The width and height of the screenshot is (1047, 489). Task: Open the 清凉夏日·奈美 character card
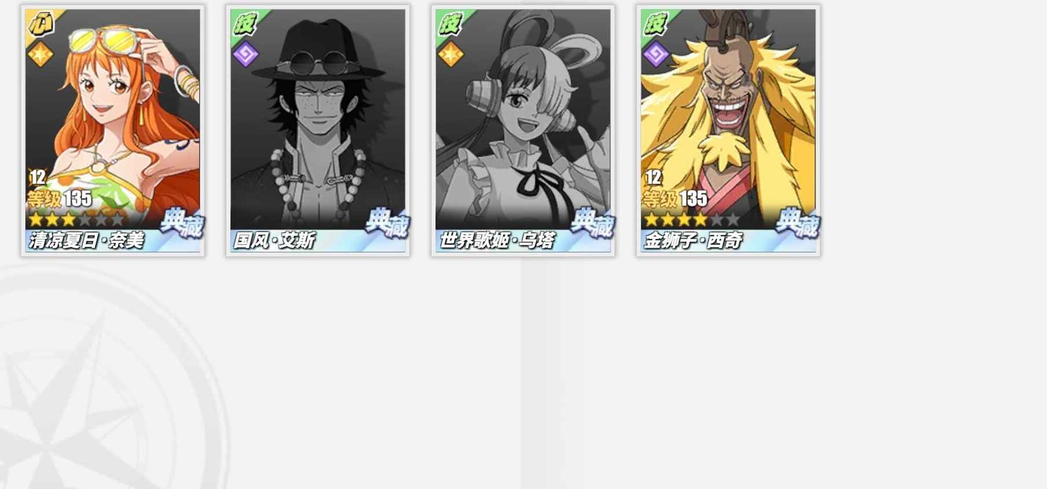(113, 131)
